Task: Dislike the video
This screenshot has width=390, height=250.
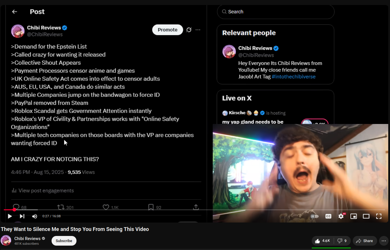Action: pyautogui.click(x=342, y=241)
